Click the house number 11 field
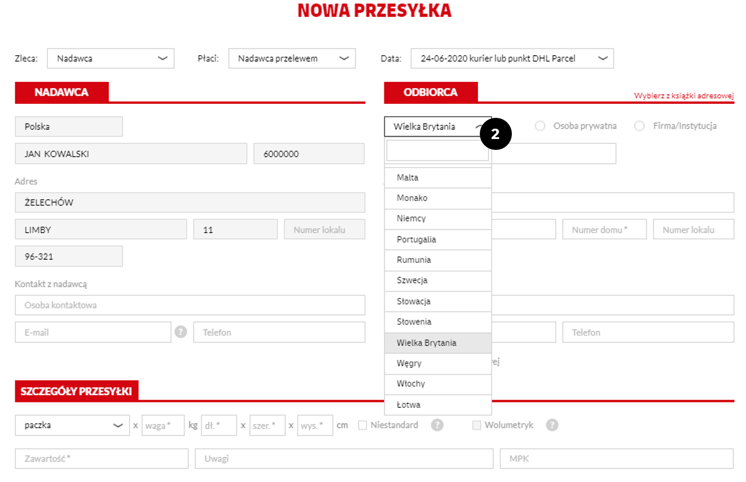This screenshot has height=482, width=746. click(235, 229)
